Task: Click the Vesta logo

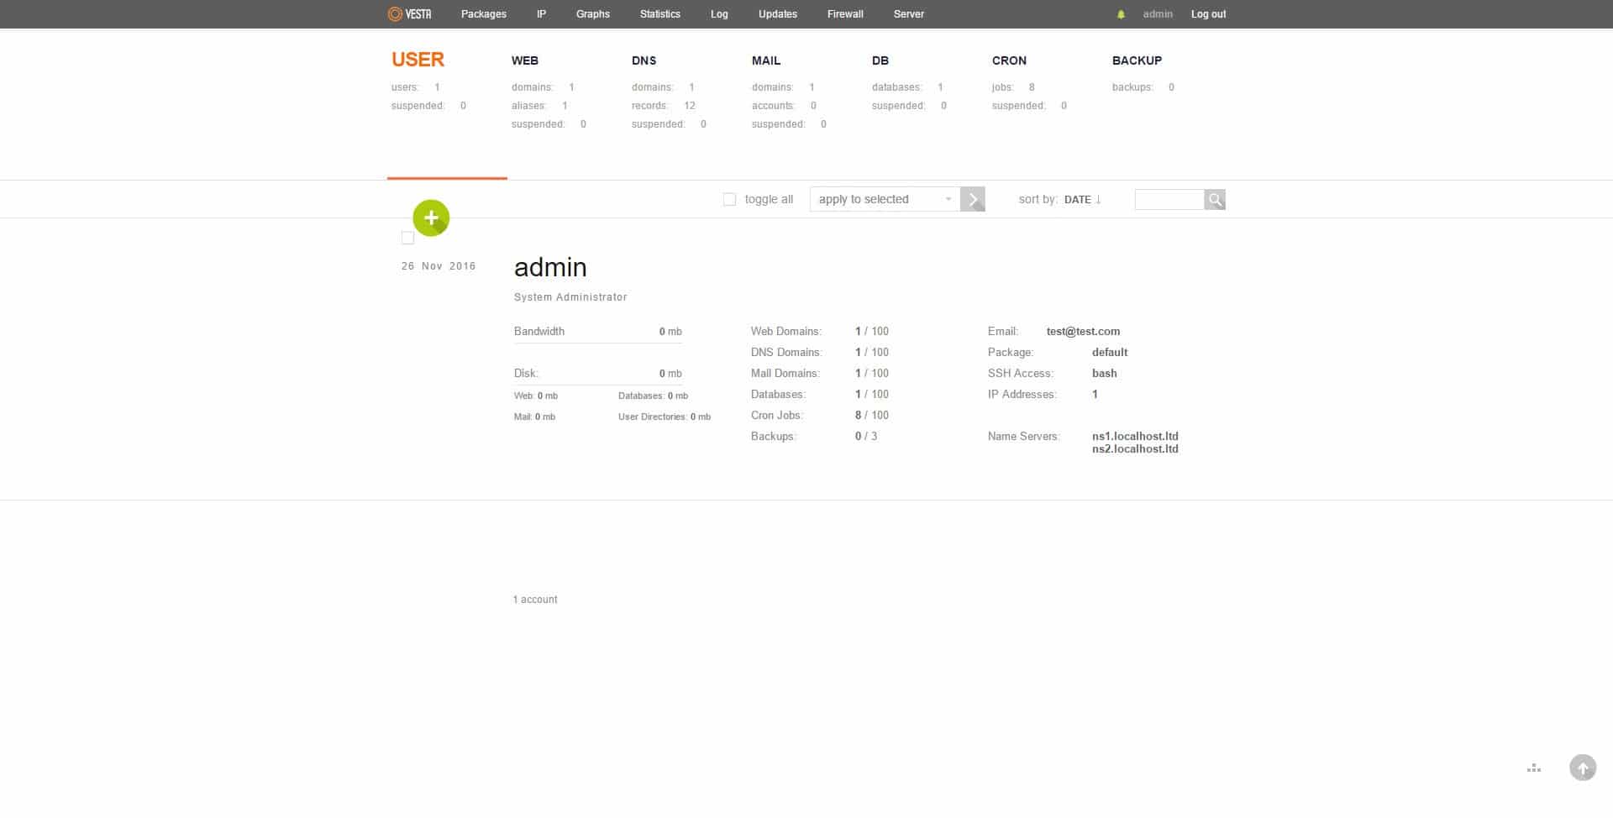Action: point(409,13)
